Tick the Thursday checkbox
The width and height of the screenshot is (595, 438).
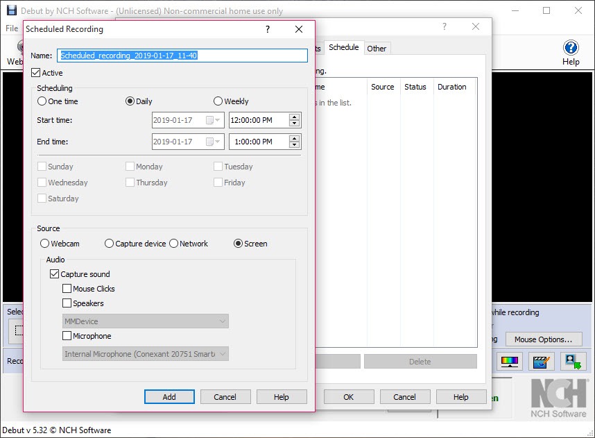tap(130, 183)
